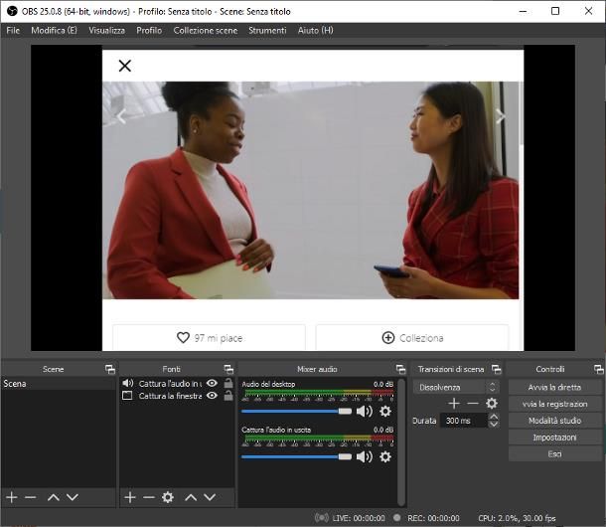
Task: Toggle visibility of Cattura la finestra source
Action: pos(212,396)
